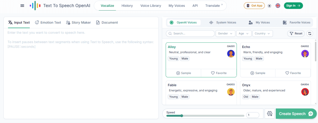Viewport: 318px width, 123px height.
Task: Switch to the Emotion Text tab
Action: [x=48, y=22]
